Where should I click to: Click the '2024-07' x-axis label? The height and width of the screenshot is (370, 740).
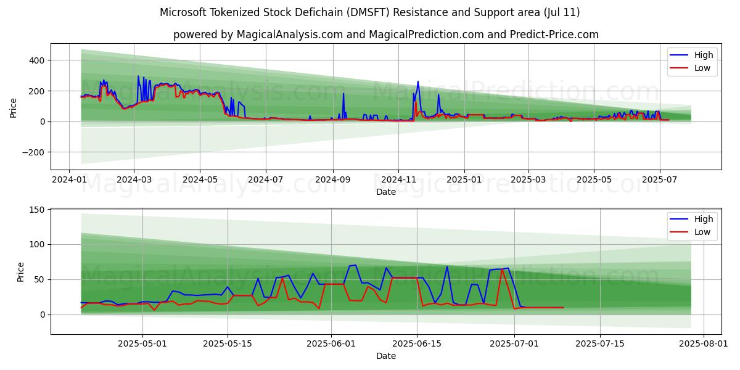[266, 179]
